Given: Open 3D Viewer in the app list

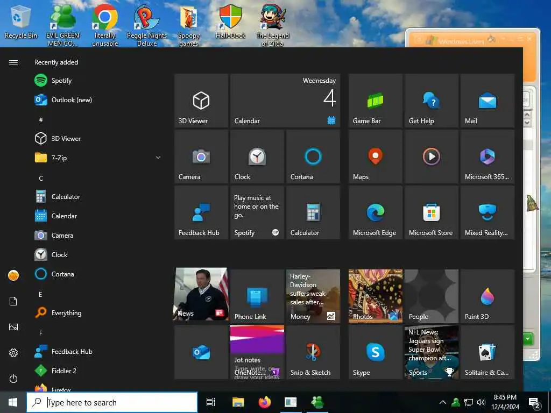Looking at the screenshot, I should pos(98,138).
